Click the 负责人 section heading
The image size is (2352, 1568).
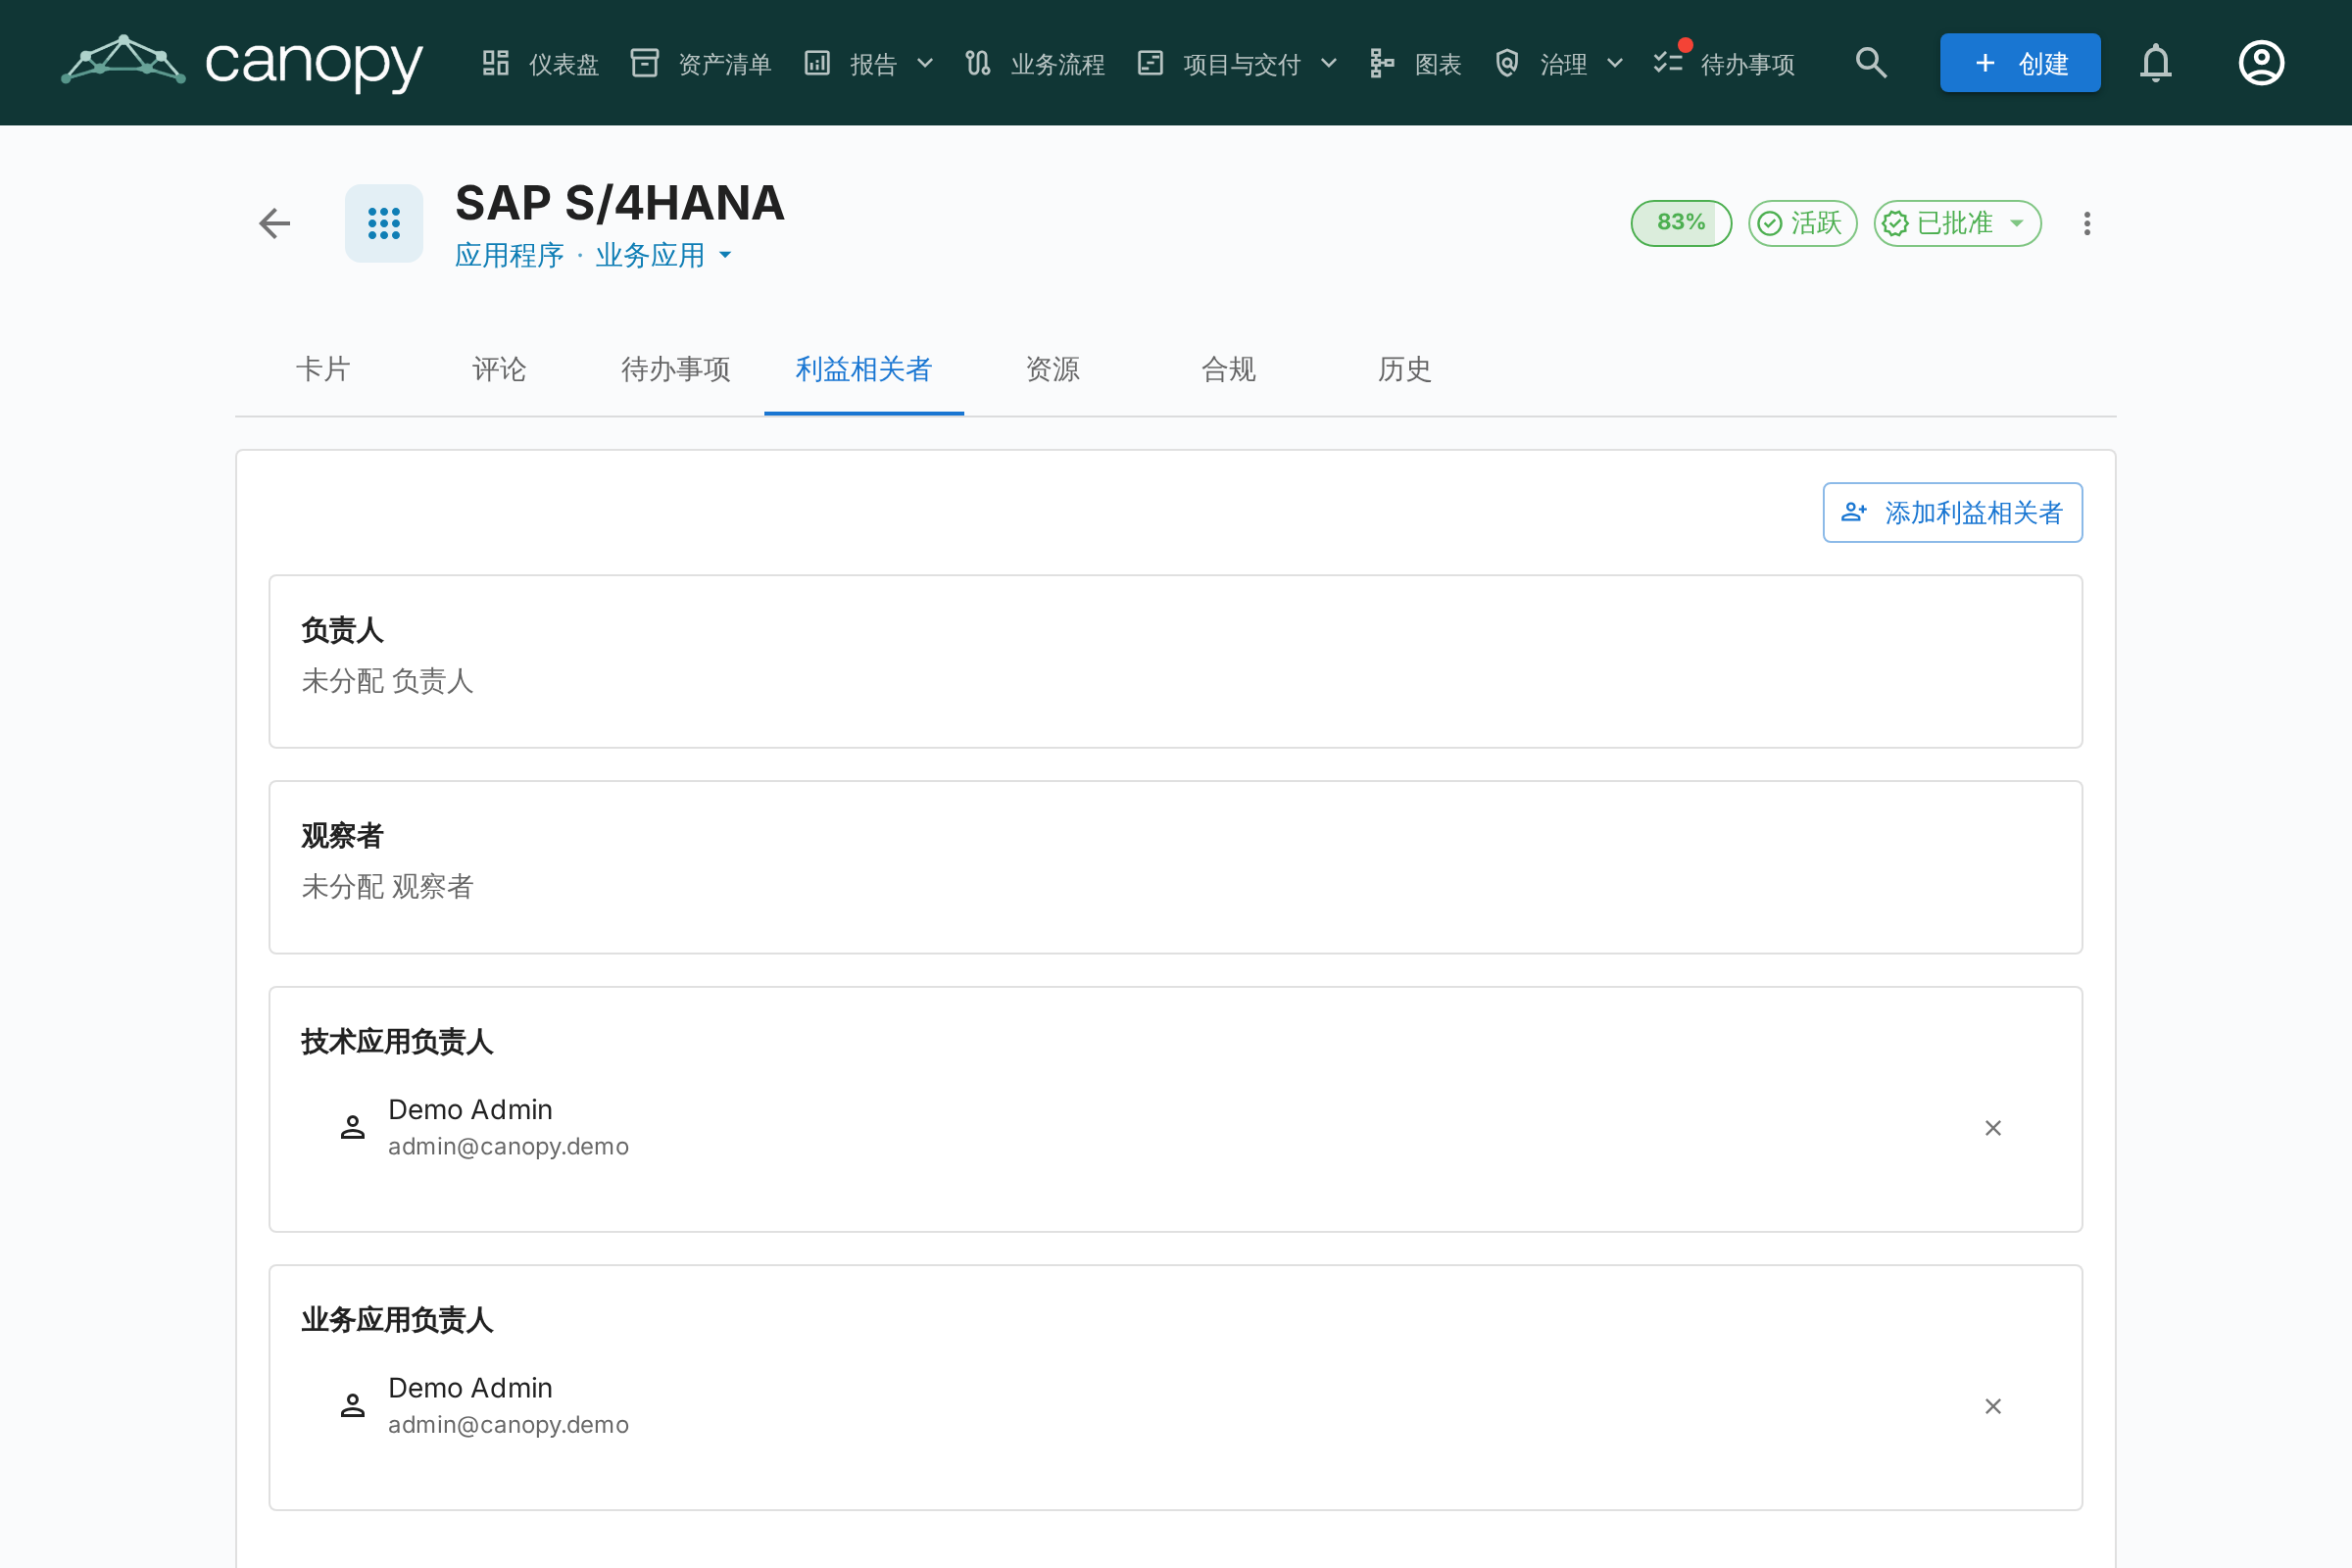342,630
